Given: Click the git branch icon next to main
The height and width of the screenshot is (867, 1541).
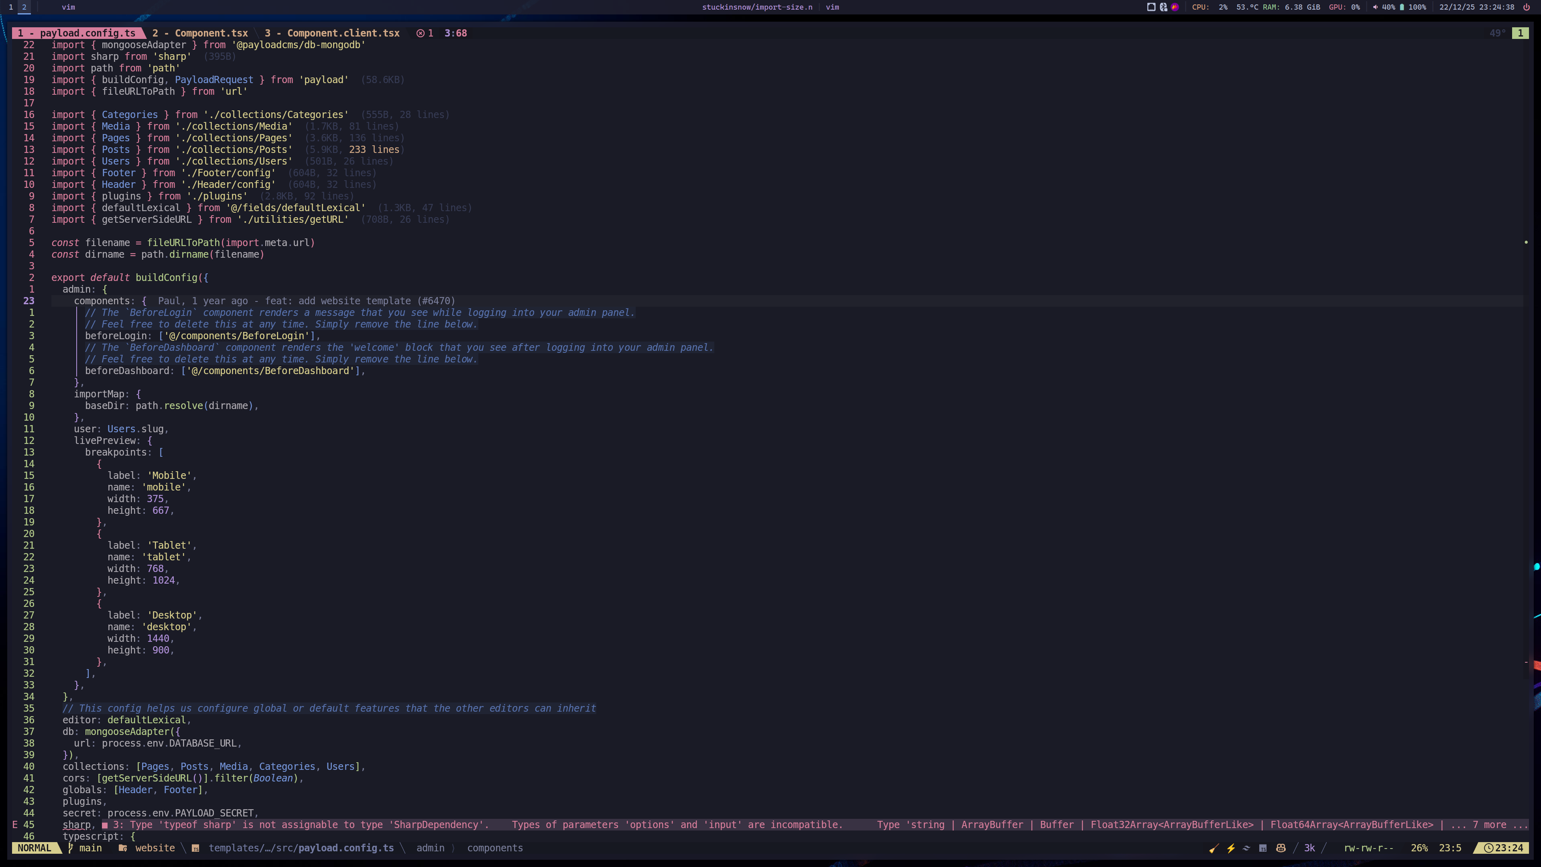Looking at the screenshot, I should pyautogui.click(x=71, y=849).
